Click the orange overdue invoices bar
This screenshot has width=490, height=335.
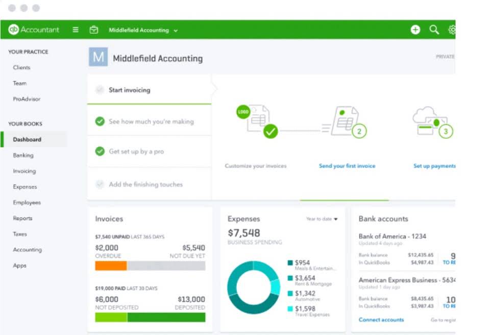111,266
